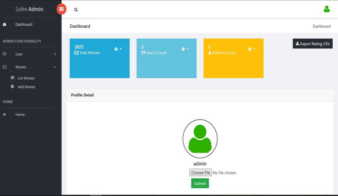The width and height of the screenshot is (338, 196).
Task: Open gear dropdown on Admin's Count card
Action: 252,49
